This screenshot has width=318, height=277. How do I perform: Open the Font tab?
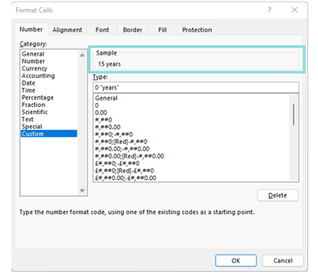(102, 30)
